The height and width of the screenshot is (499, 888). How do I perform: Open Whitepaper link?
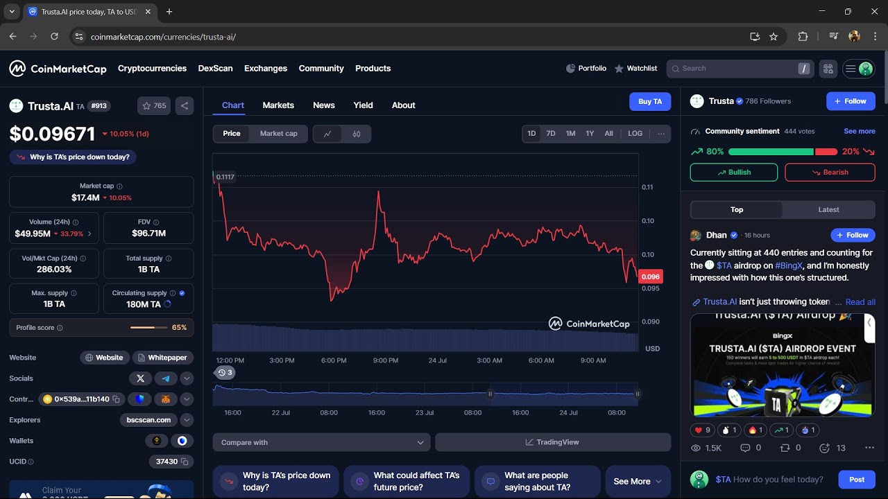163,358
